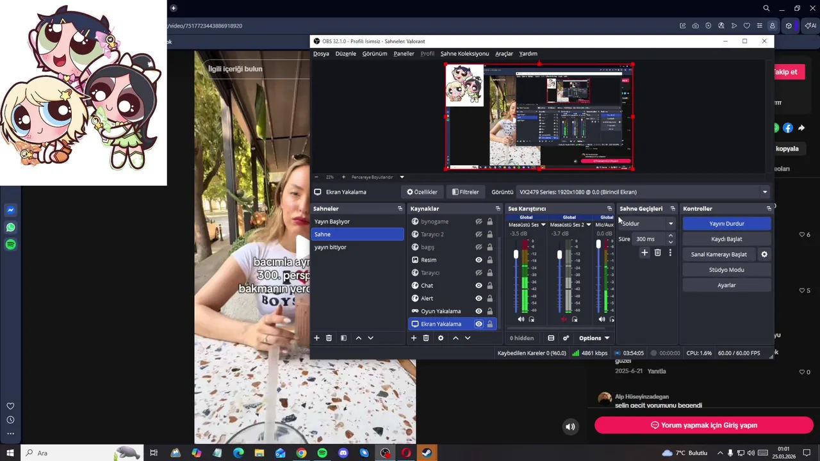The height and width of the screenshot is (461, 820).
Task: Open audio mixer Options dropdown
Action: coord(594,338)
